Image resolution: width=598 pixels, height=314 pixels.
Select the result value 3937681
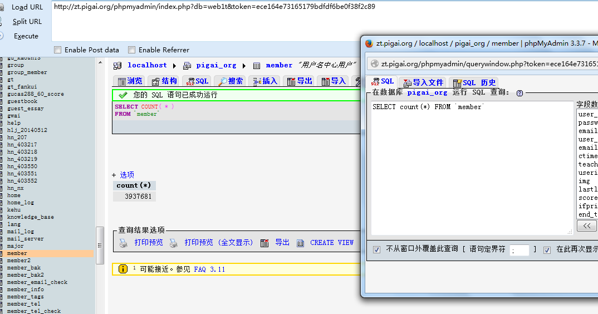click(x=138, y=197)
